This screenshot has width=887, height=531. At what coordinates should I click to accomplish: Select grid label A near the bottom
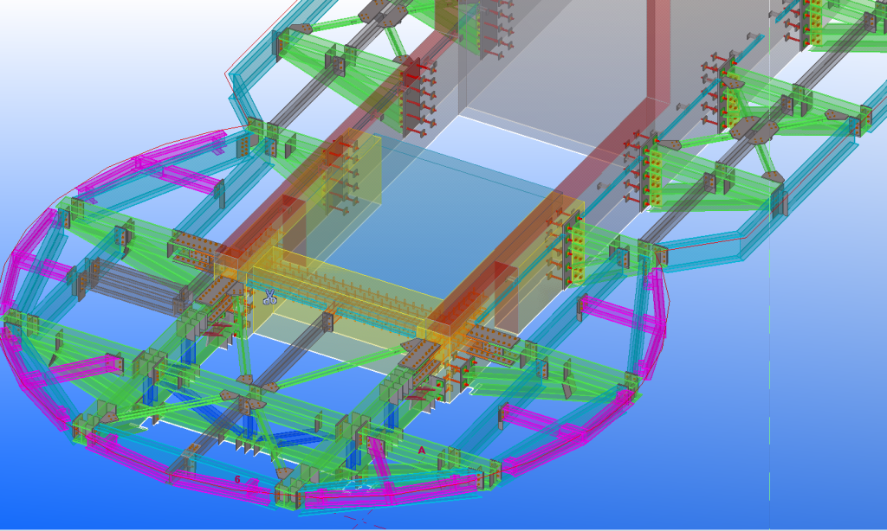(x=422, y=451)
